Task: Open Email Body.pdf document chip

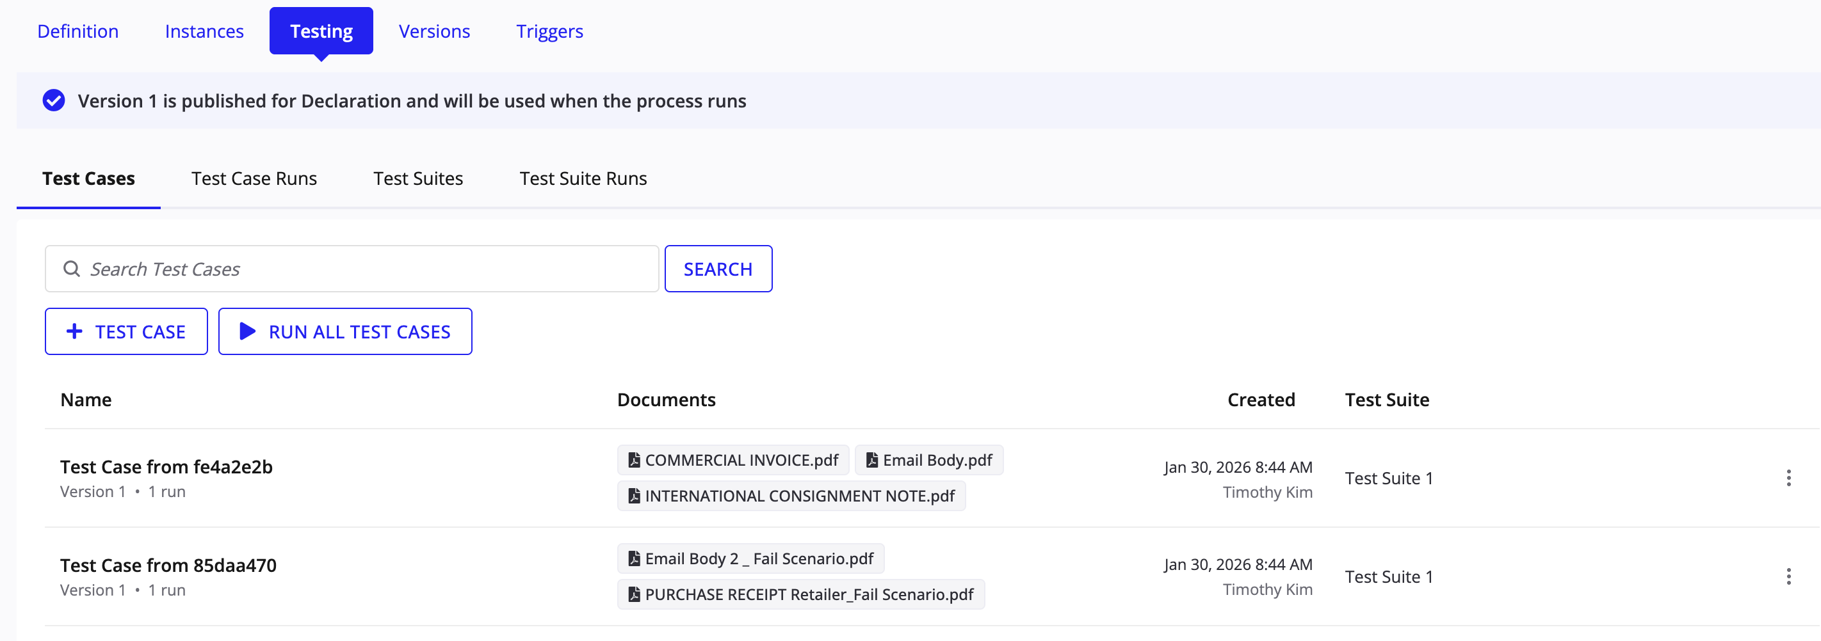Action: (x=929, y=460)
